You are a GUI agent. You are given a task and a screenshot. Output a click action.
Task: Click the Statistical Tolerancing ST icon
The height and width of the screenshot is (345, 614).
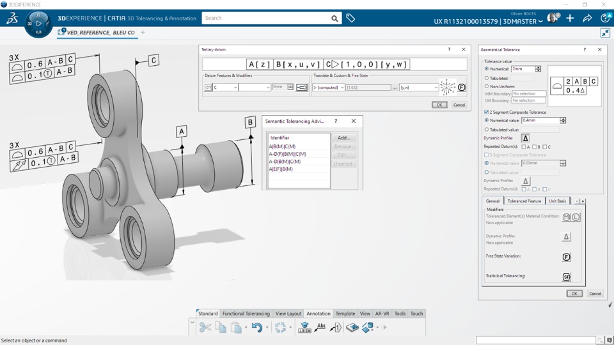(x=566, y=277)
